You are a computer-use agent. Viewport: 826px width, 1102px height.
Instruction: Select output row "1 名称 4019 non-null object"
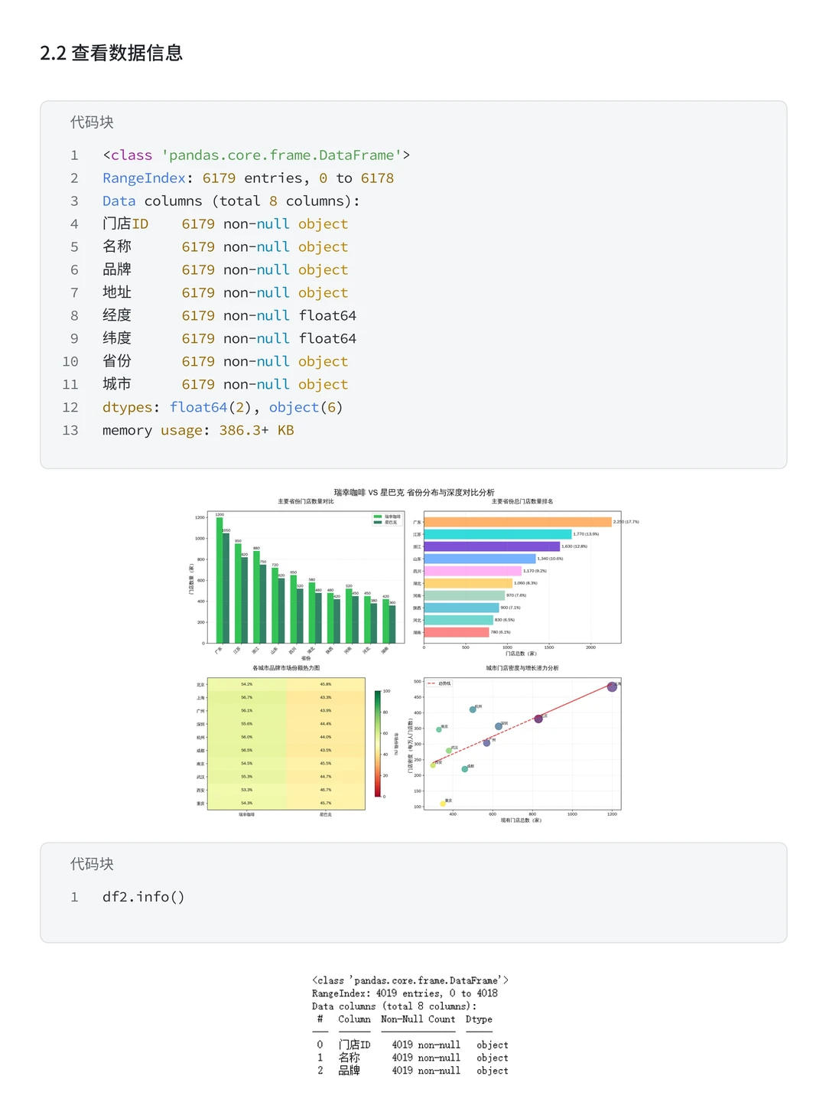(x=412, y=1058)
